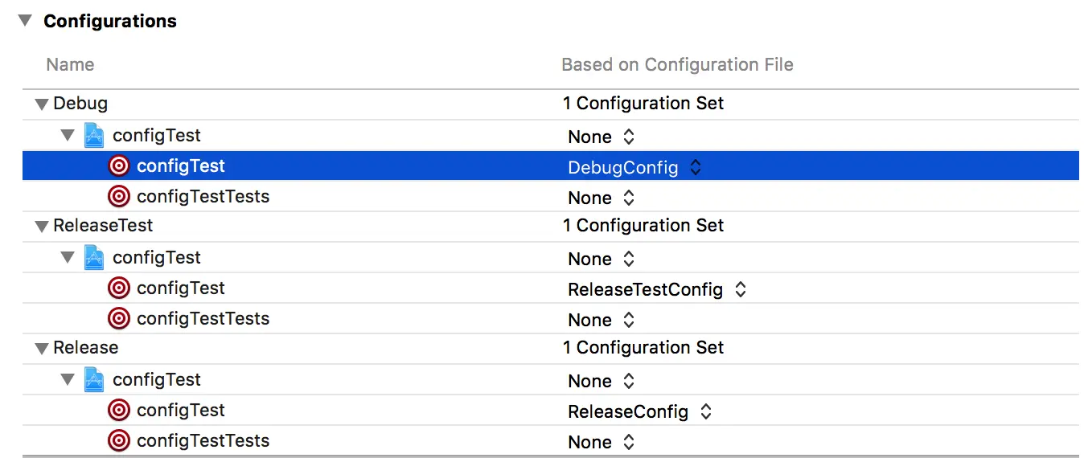Click the project icon for configTest under Release
The width and height of the screenshot is (1084, 458).
click(x=95, y=380)
